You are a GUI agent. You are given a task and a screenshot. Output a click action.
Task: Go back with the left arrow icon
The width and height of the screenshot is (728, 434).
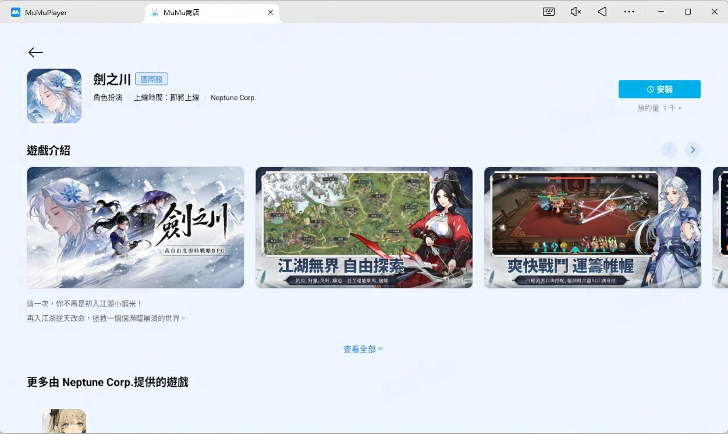click(35, 52)
